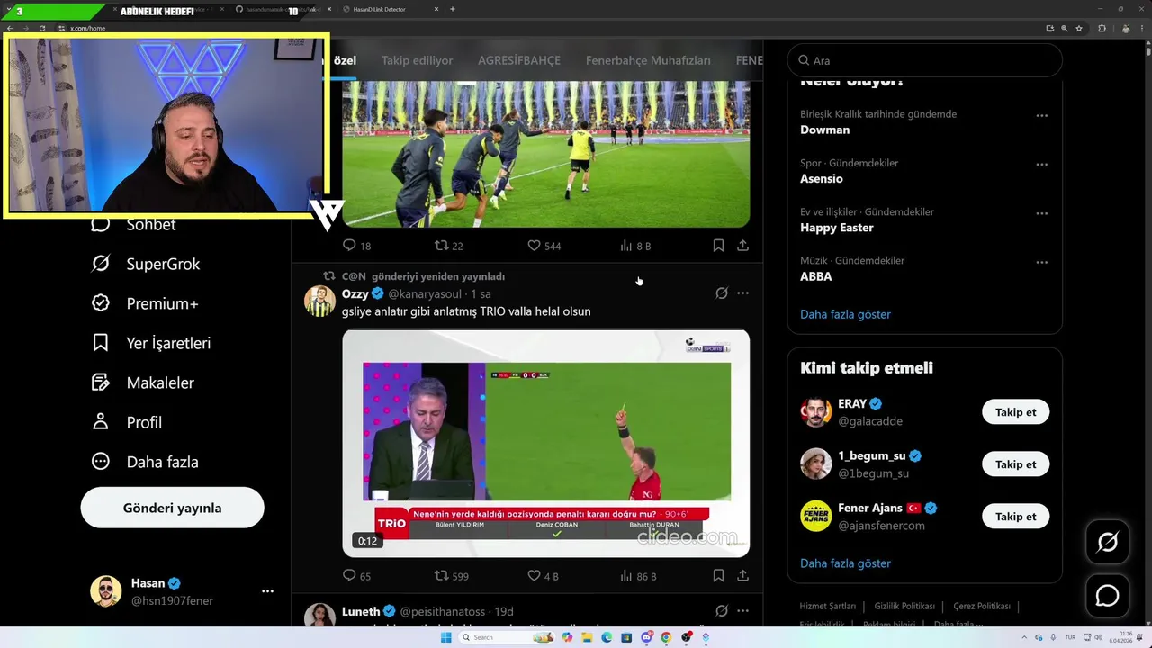Switch to the Fenerbahçe Muhafızları tab
Viewport: 1152px width, 648px height.
click(648, 60)
